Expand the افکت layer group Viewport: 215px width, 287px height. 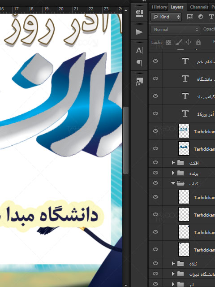point(173,162)
